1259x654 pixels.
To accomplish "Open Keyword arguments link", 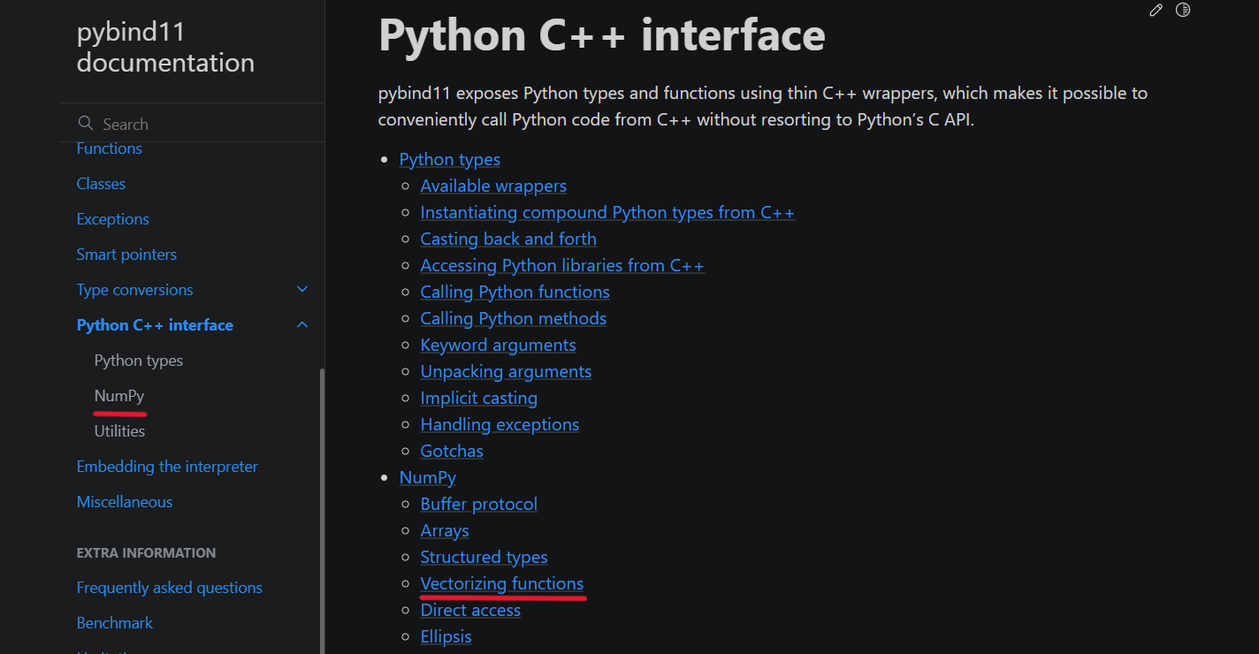I will tap(499, 345).
